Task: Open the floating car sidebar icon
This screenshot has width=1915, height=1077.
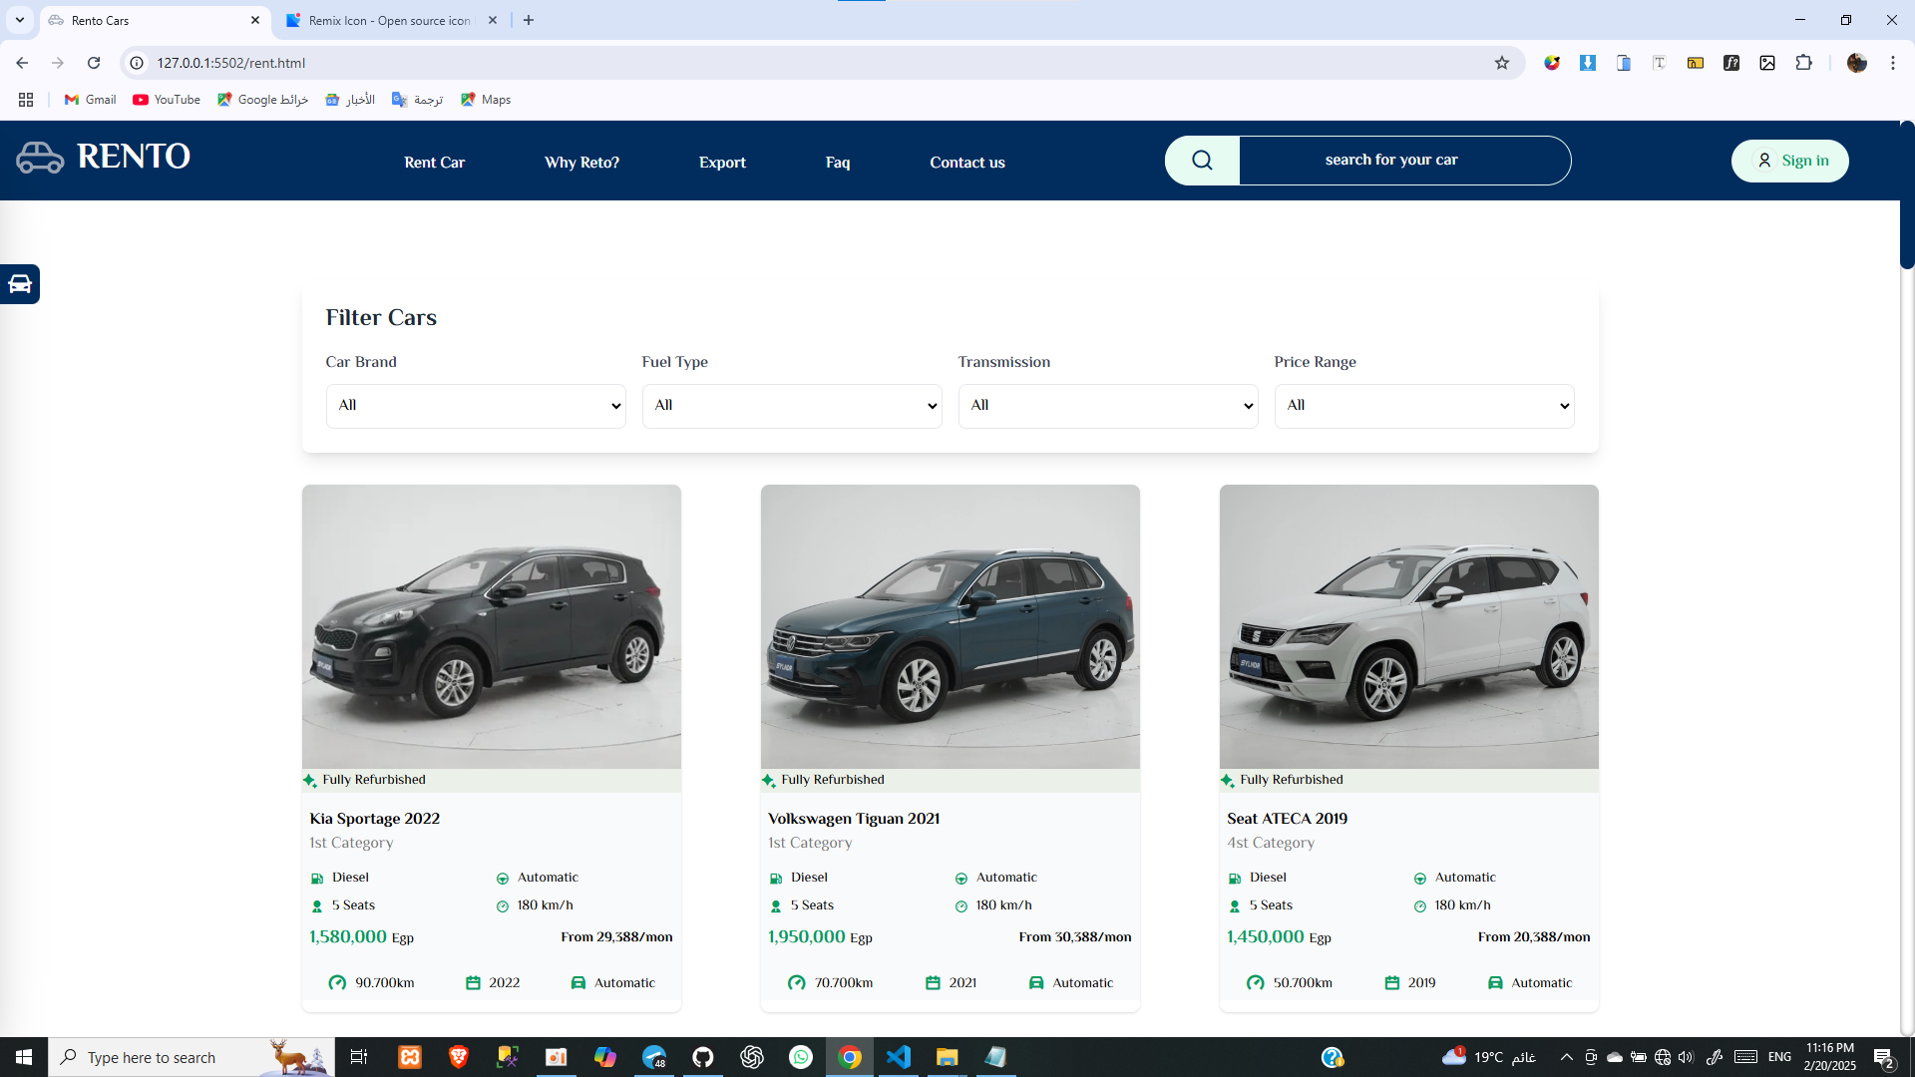Action: click(x=20, y=284)
